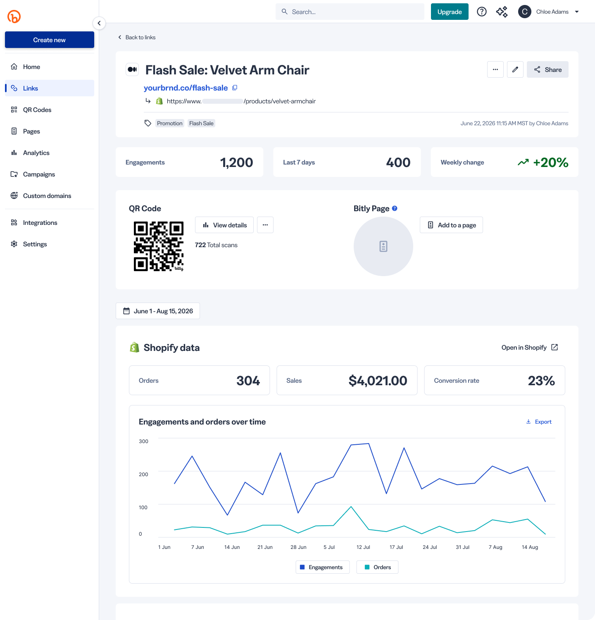
Task: Click the Last 7 days 400 card
Action: click(347, 162)
